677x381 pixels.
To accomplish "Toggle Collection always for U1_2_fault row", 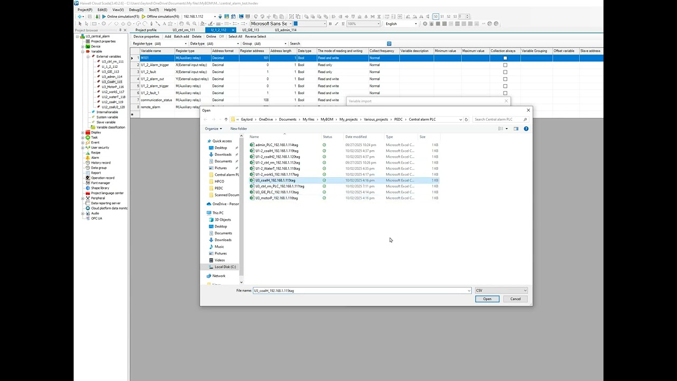I will (x=505, y=72).
